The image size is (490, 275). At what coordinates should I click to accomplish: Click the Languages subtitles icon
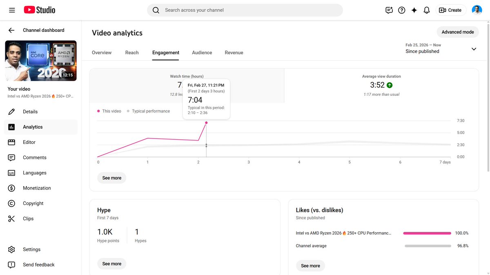point(11,173)
